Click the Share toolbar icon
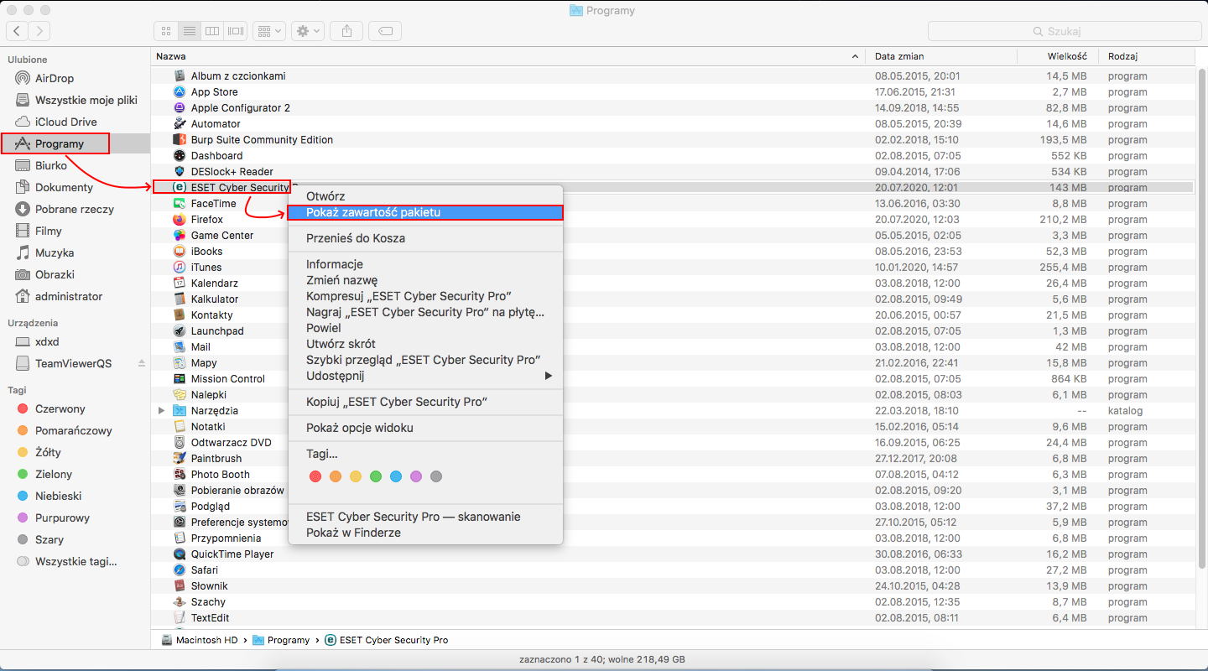The width and height of the screenshot is (1208, 671). (x=346, y=31)
